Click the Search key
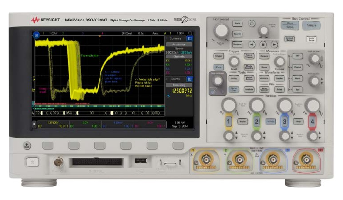 coord(237,34)
